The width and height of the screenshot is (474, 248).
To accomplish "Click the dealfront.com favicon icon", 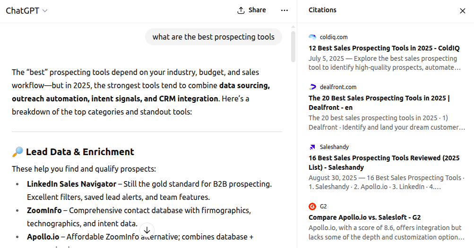I will [312, 87].
